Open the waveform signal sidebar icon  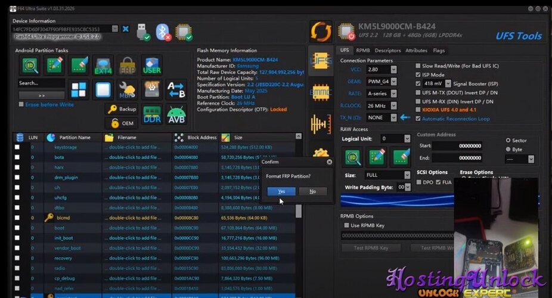coord(321,124)
